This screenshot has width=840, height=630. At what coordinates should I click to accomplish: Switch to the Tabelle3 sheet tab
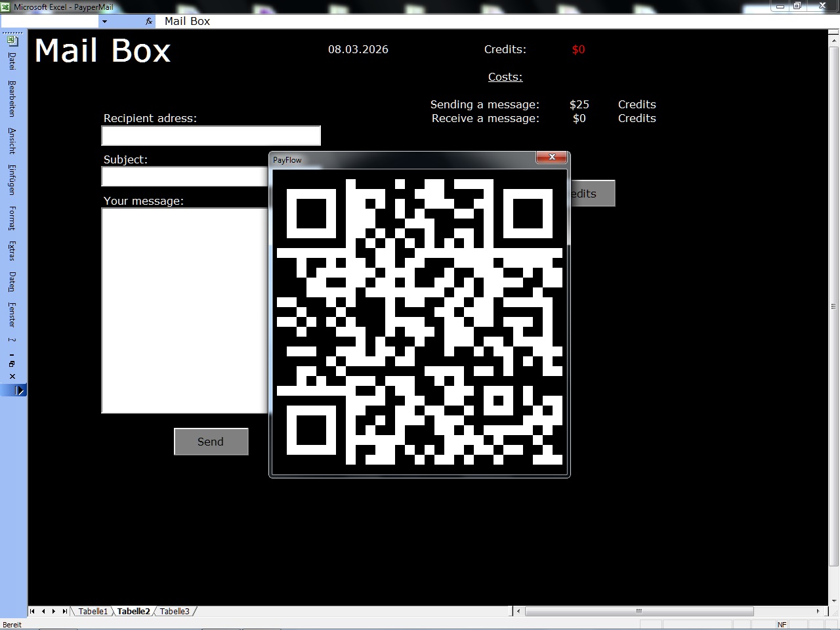[x=175, y=611]
